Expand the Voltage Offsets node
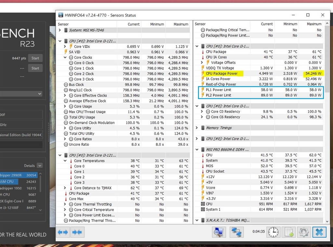Image resolution: width=333 pixels, height=247 pixels. tap(202, 63)
